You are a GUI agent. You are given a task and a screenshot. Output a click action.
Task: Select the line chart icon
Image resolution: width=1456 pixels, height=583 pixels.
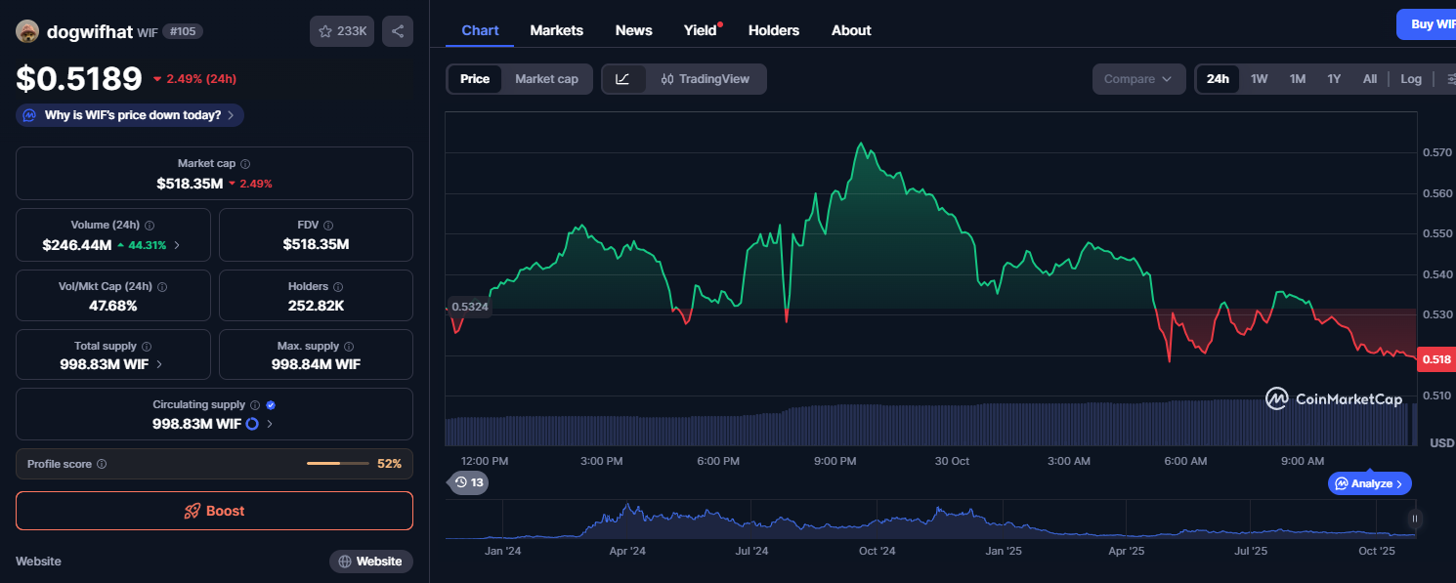624,78
